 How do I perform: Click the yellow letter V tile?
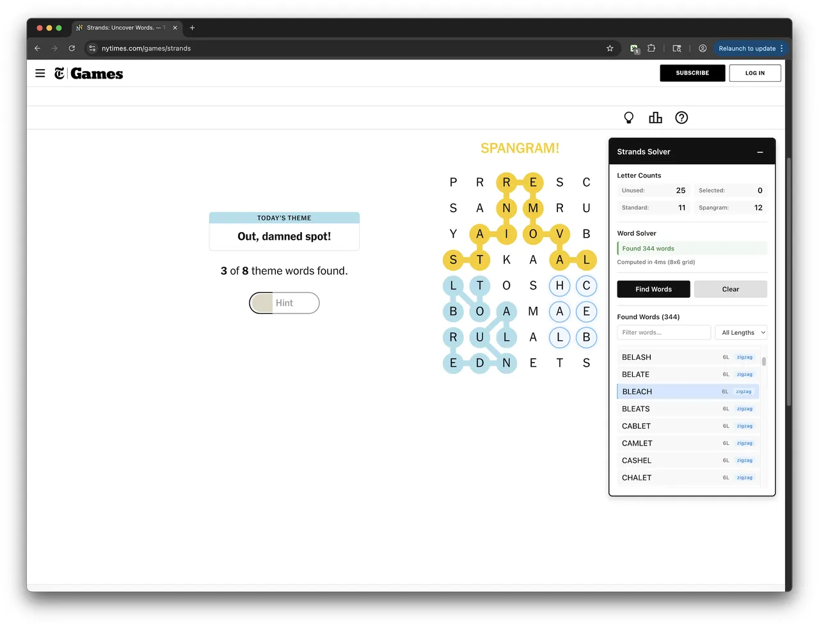point(559,234)
